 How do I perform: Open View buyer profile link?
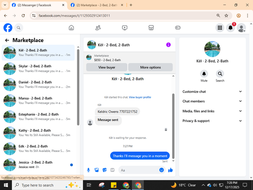click(x=140, y=97)
